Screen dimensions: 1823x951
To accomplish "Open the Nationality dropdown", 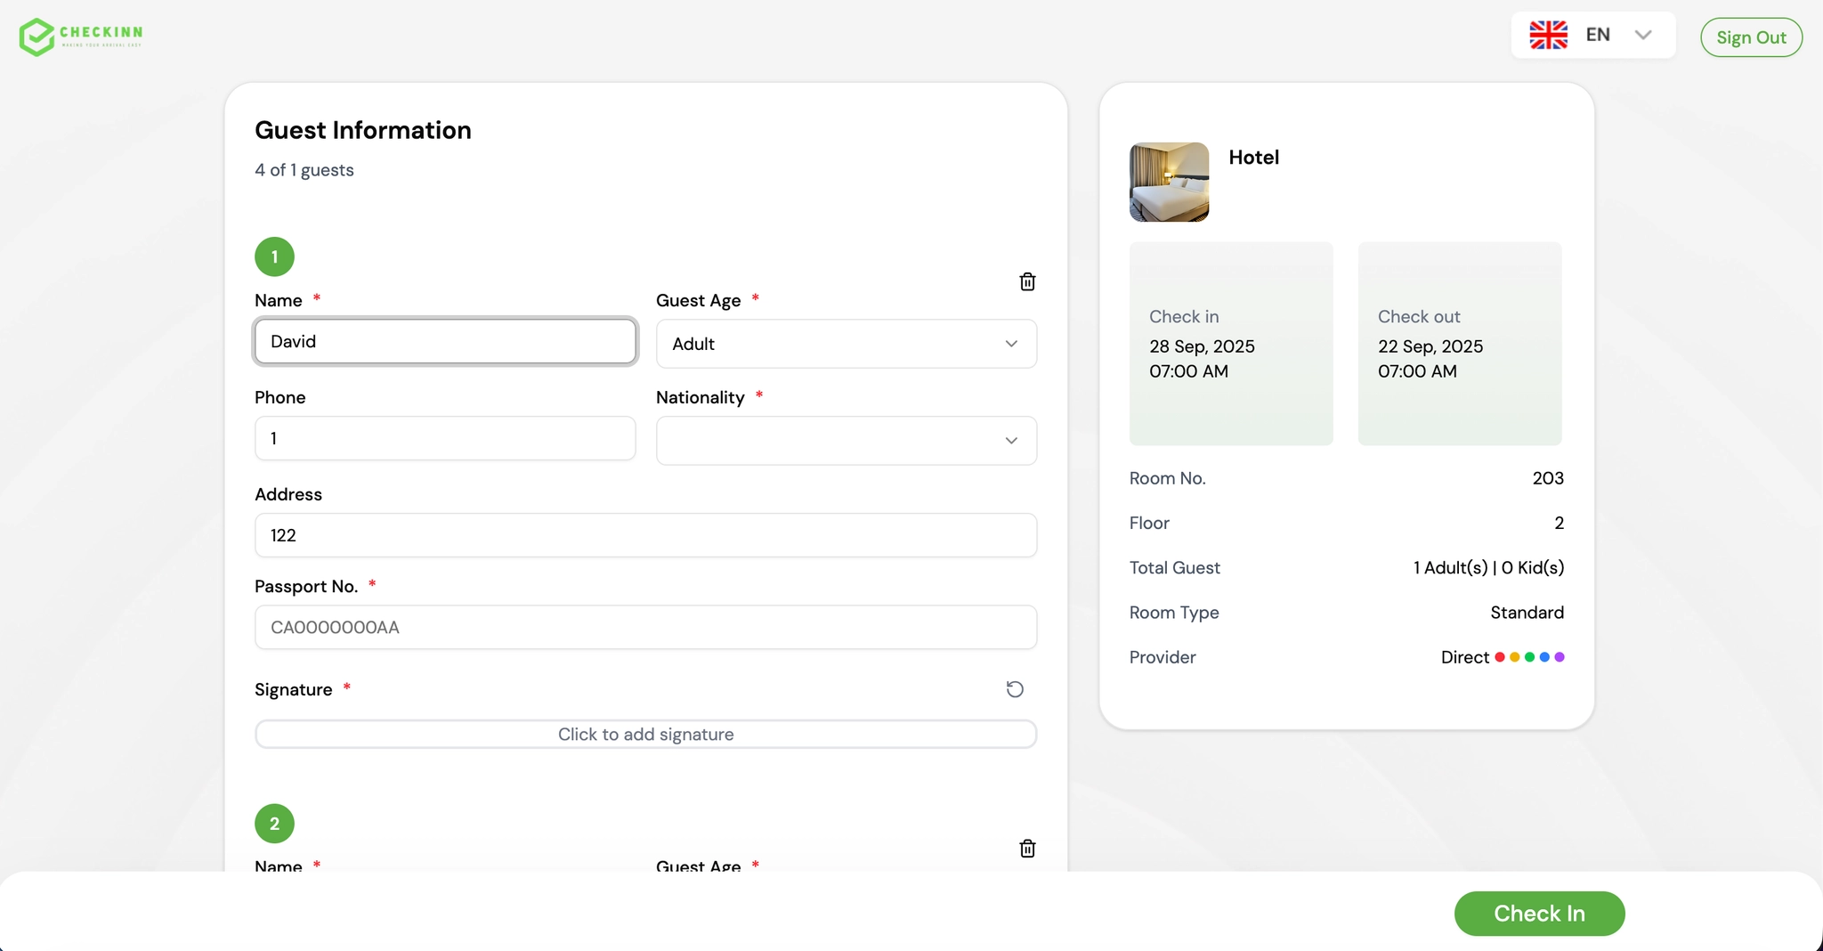I will pyautogui.click(x=846, y=441).
